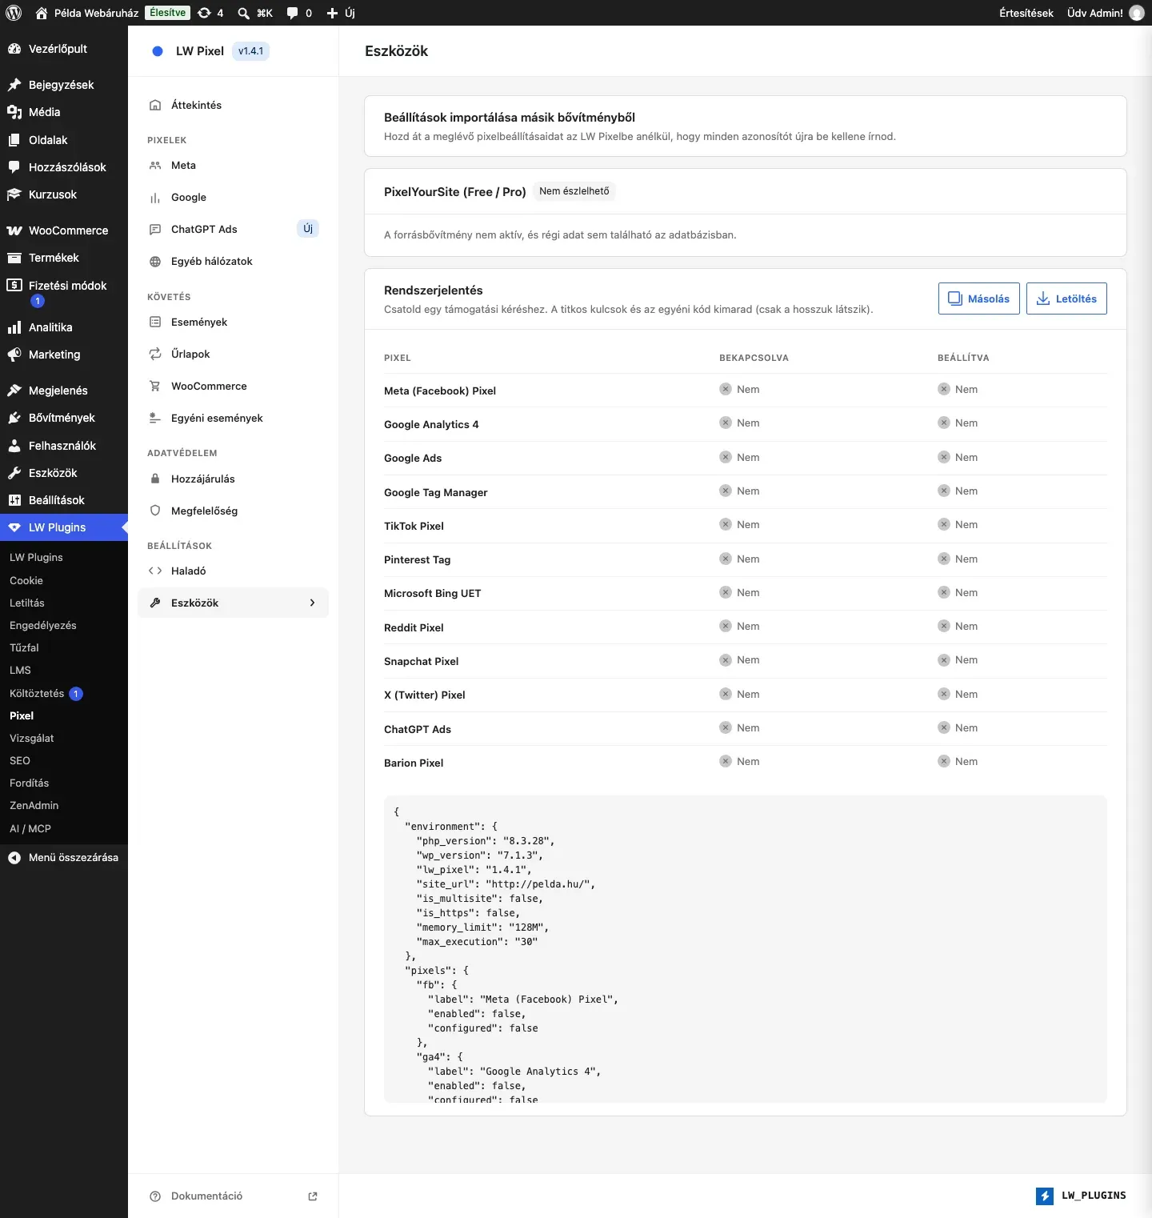The image size is (1152, 1218).
Task: Open the updates icon showing 4
Action: pyautogui.click(x=210, y=13)
